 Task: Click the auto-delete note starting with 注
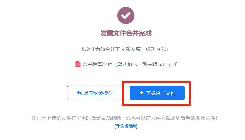pyautogui.click(x=124, y=118)
